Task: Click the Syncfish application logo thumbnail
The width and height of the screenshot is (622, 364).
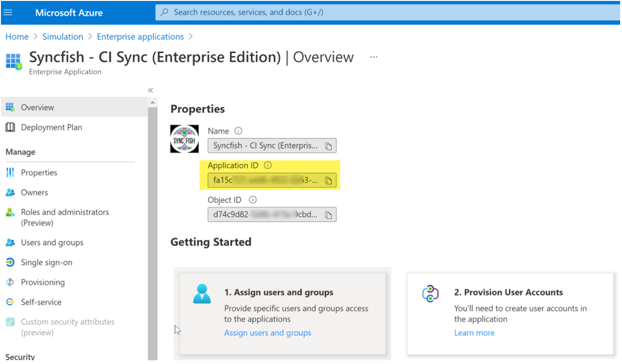Action: [x=184, y=138]
